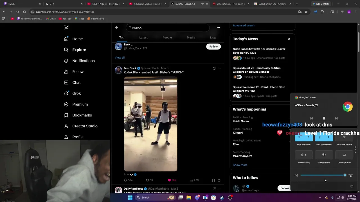Image resolution: width=360 pixels, height=202 pixels.
Task: Follow @recreatings in Who to follow
Action: (285, 188)
